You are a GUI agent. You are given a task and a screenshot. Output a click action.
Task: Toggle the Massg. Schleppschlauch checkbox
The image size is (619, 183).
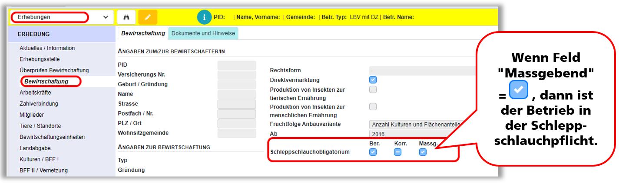pyautogui.click(x=423, y=152)
